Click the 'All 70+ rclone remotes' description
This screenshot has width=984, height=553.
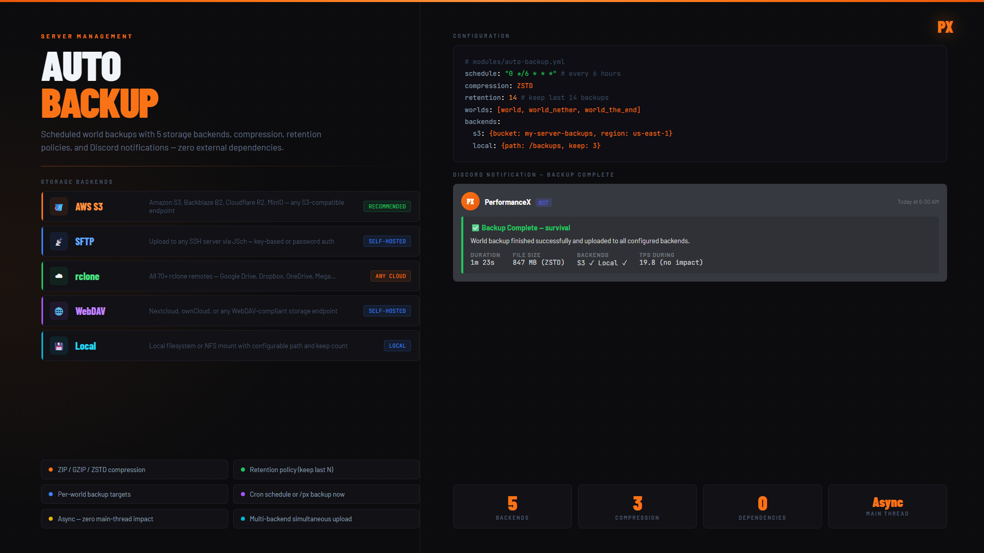pos(242,276)
